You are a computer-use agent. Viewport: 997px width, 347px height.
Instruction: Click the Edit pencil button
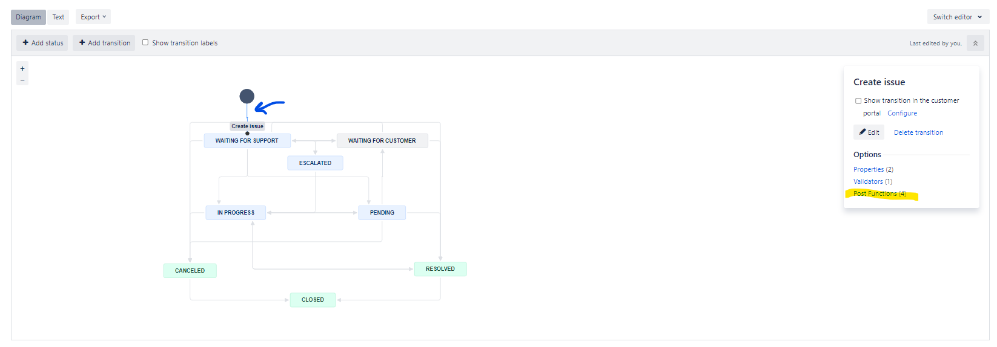(869, 132)
